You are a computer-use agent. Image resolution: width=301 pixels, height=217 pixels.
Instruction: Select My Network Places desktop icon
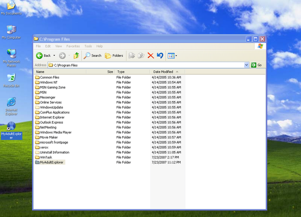tap(11, 58)
